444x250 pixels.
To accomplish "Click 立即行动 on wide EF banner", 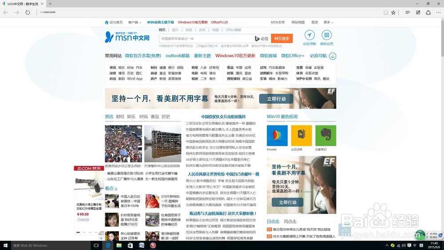I will point(276,99).
